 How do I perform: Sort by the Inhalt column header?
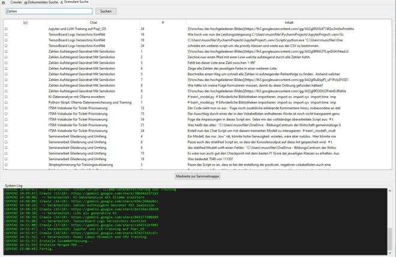[x=289, y=22]
